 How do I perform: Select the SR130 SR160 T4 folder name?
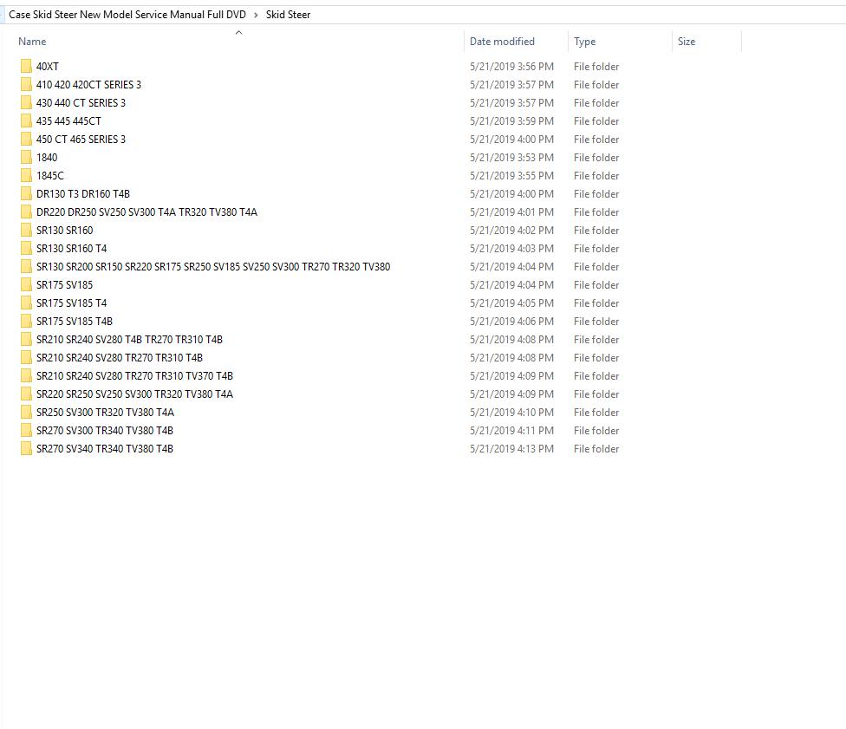click(72, 248)
